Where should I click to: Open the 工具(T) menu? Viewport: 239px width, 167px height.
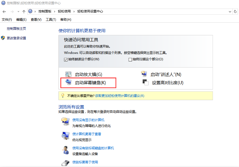[51, 20]
